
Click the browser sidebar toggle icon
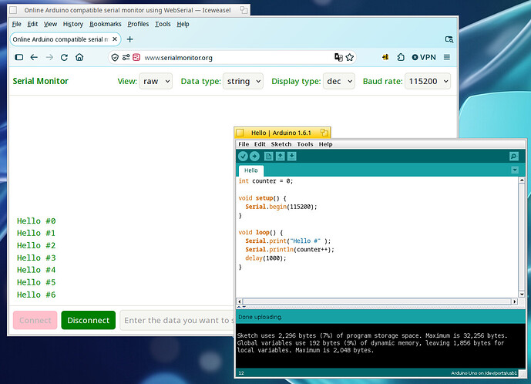pyautogui.click(x=19, y=57)
